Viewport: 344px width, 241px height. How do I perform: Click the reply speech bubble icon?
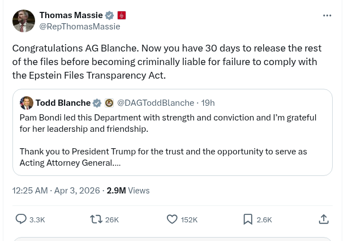click(x=21, y=219)
